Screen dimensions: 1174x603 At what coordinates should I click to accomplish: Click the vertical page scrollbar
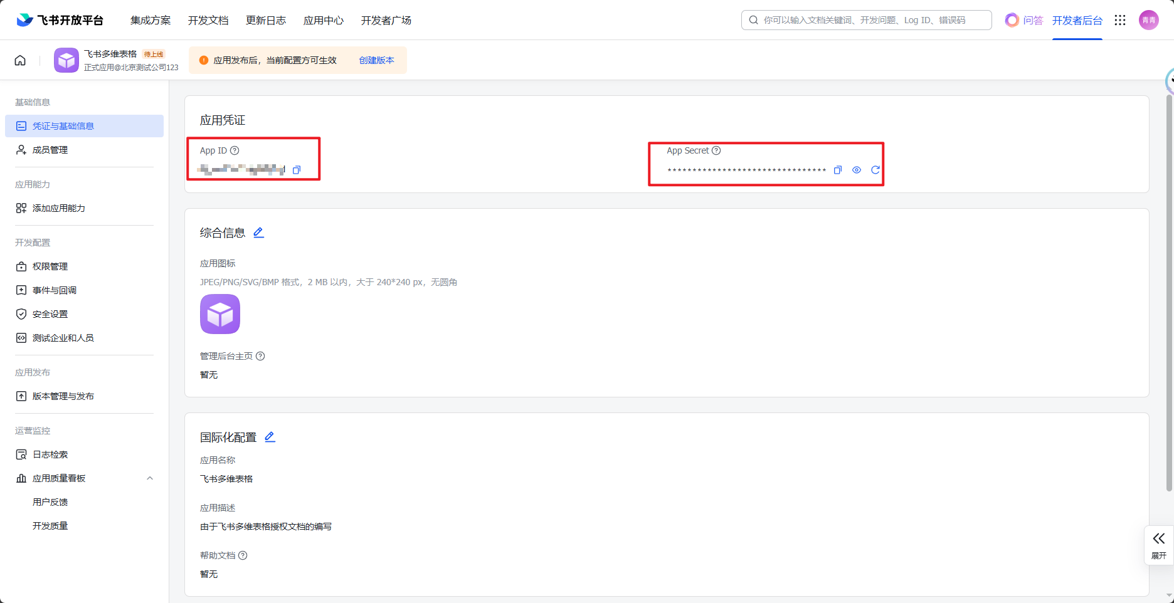pyautogui.click(x=1169, y=293)
